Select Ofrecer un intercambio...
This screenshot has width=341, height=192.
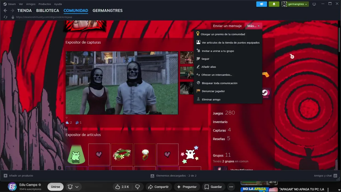228,75
